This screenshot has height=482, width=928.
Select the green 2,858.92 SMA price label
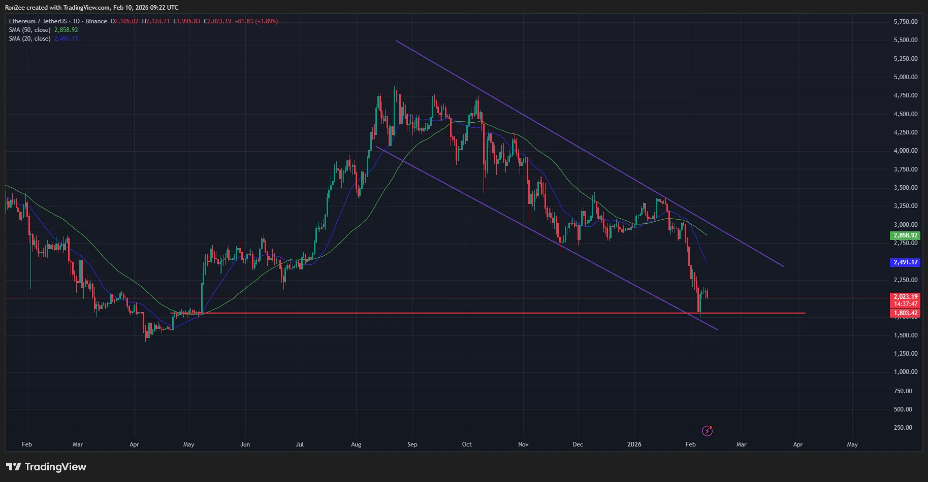pos(906,235)
